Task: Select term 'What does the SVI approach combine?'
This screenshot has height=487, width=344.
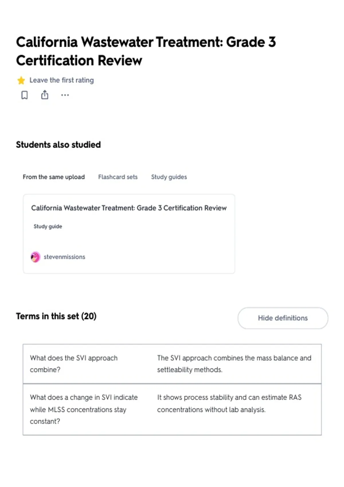Action: (74, 364)
